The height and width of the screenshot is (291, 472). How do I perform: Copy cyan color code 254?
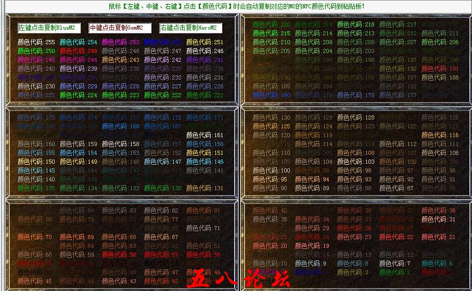(79, 42)
